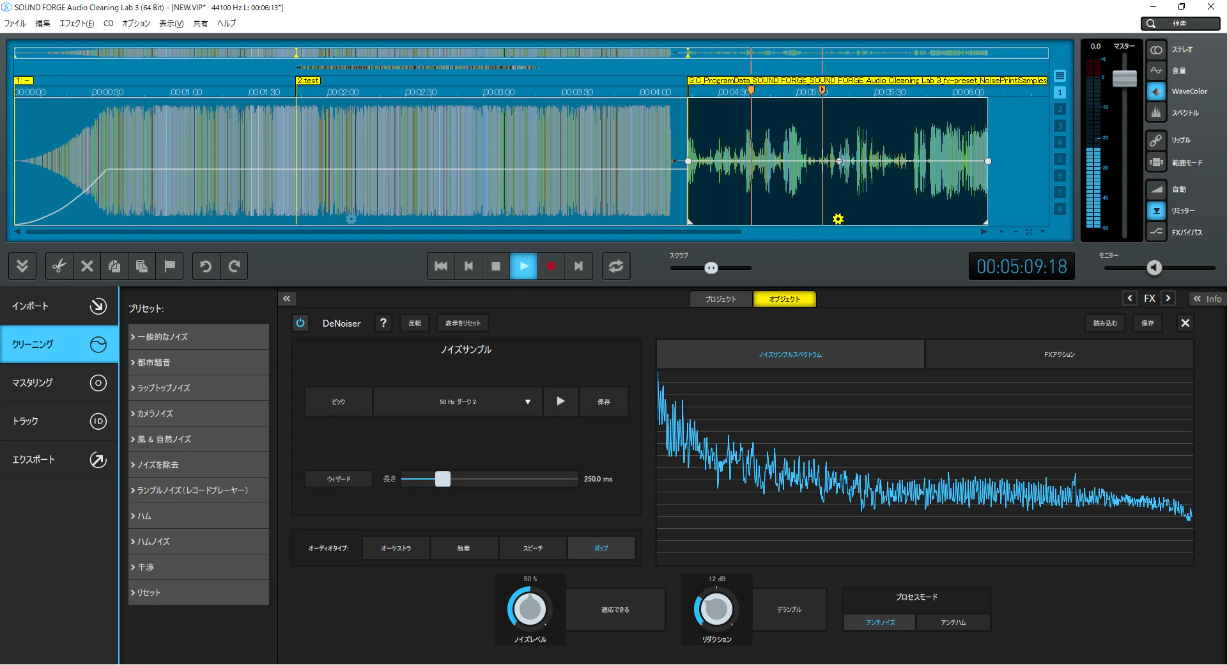Image resolution: width=1227 pixels, height=665 pixels.
Task: Toggle the リミッター limiter icon
Action: pos(1156,210)
